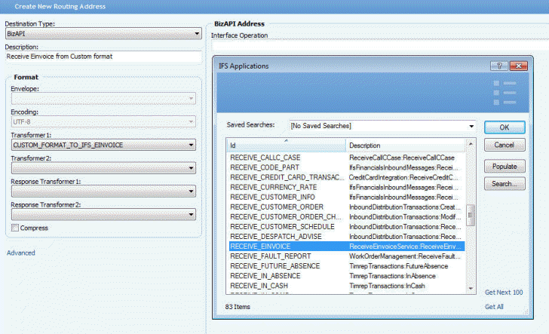
Task: Enable the Compress checkbox
Action: pos(15,228)
